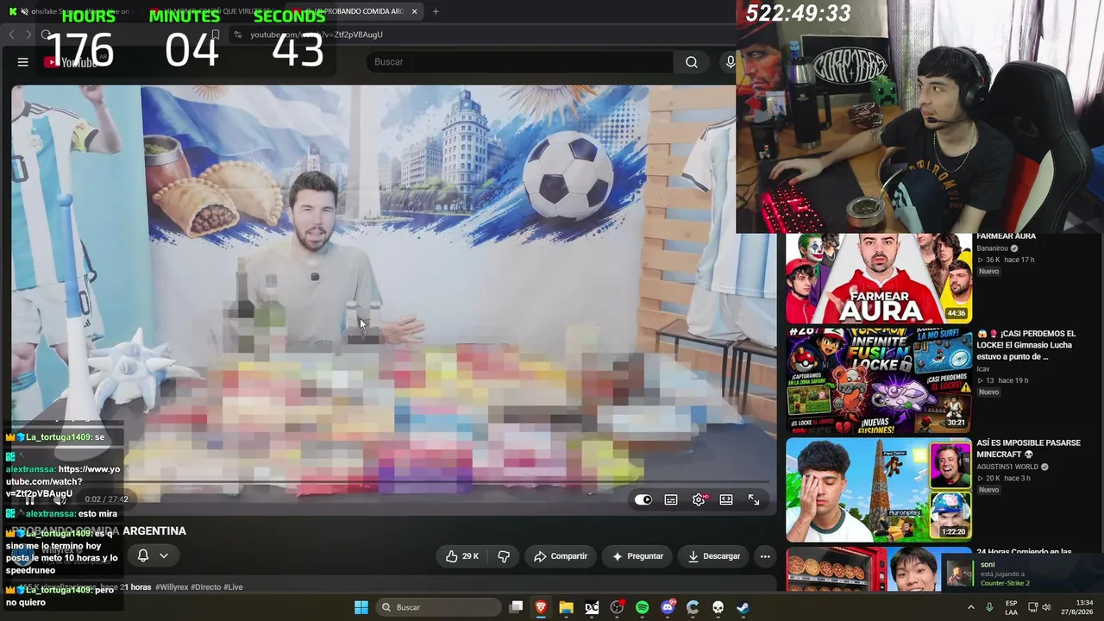
Task: Open Discord from the taskbar
Action: [668, 607]
